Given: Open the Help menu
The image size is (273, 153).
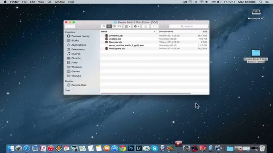Looking at the screenshot, I should (71, 2).
